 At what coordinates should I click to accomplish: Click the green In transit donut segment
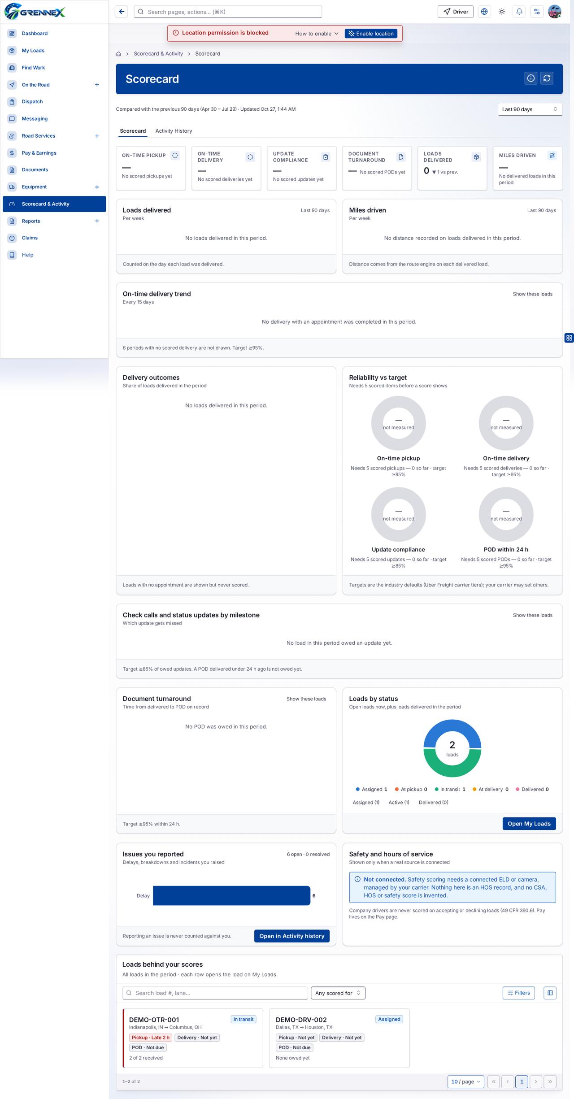coord(452,771)
